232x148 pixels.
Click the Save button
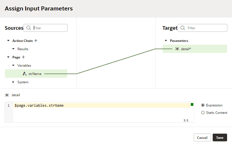tap(220, 138)
